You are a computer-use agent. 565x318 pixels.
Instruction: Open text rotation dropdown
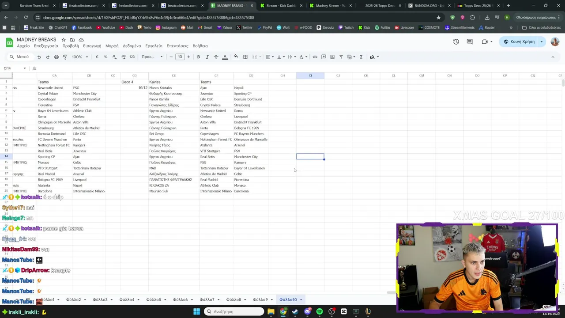303,57
